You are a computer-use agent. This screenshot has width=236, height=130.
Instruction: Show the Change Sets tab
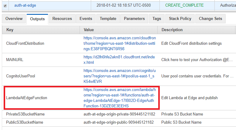pos(210,18)
